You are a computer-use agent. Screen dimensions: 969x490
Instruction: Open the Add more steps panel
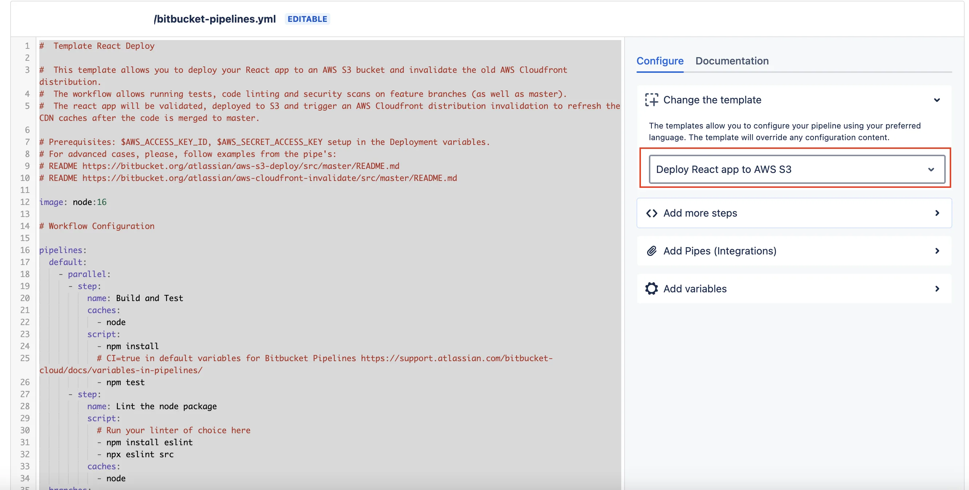(x=794, y=213)
